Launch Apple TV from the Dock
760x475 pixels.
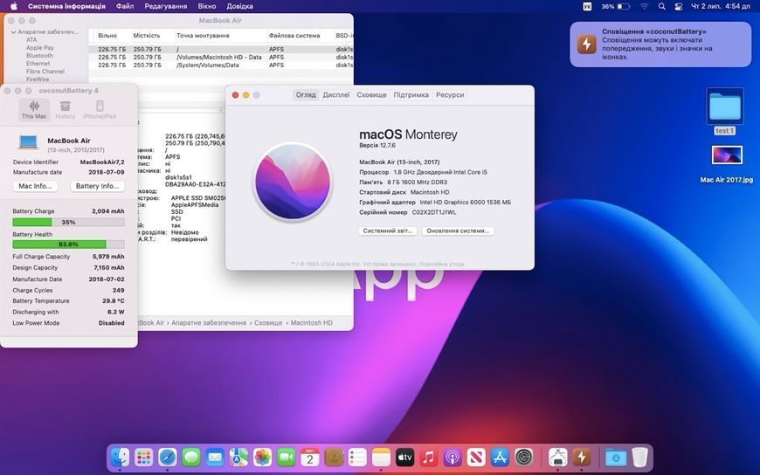click(405, 457)
